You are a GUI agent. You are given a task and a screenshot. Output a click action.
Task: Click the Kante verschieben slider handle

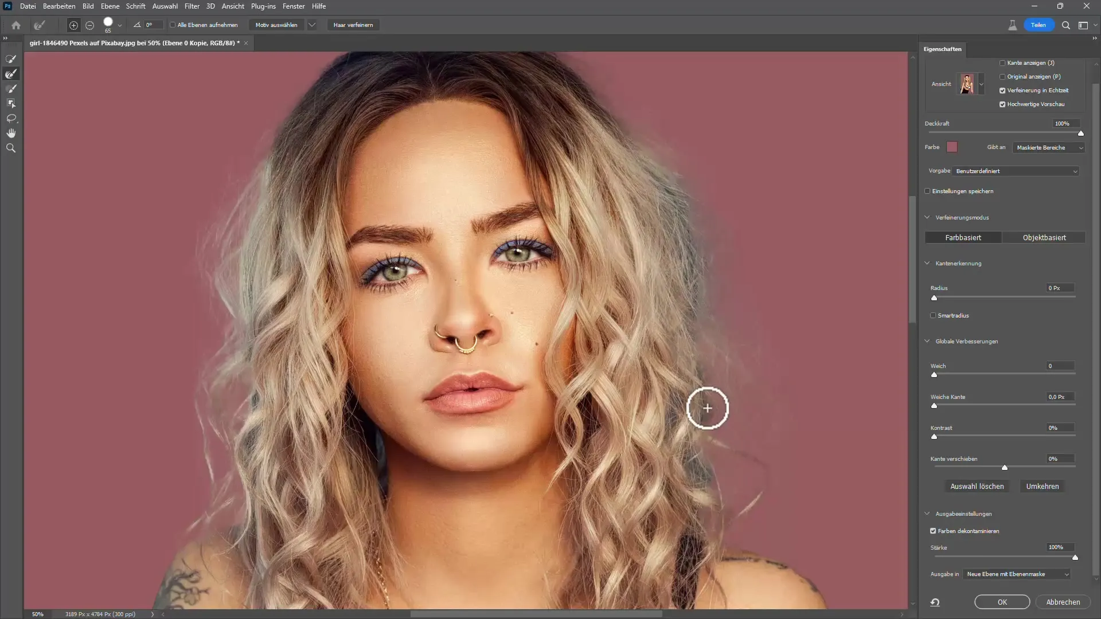(x=1005, y=468)
